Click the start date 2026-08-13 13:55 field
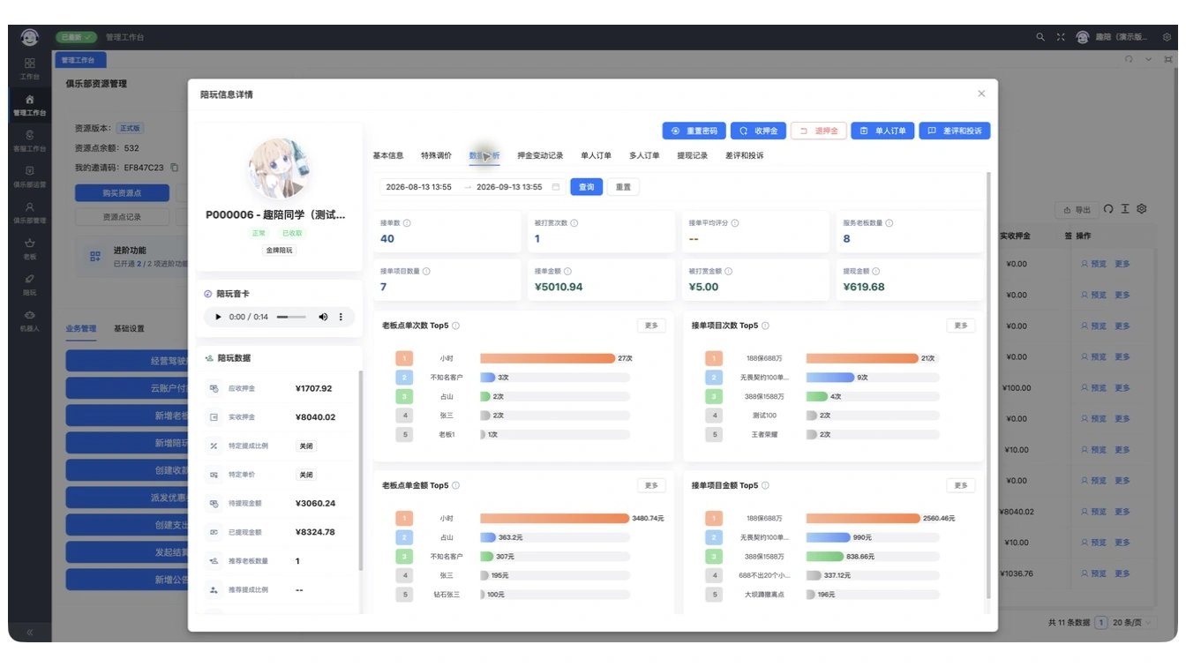The height and width of the screenshot is (667, 1186). click(418, 187)
